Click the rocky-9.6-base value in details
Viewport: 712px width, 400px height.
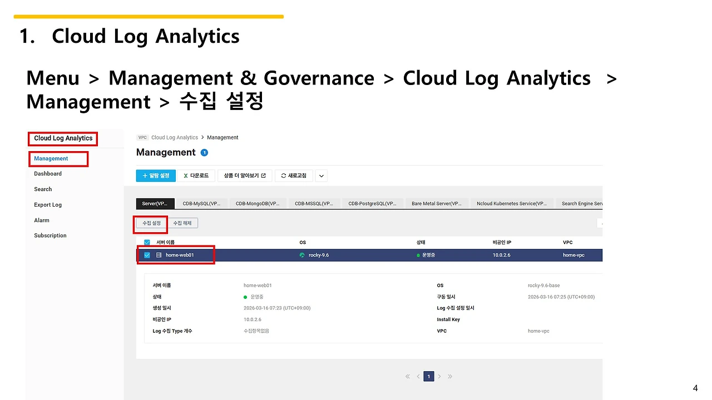[x=544, y=286]
